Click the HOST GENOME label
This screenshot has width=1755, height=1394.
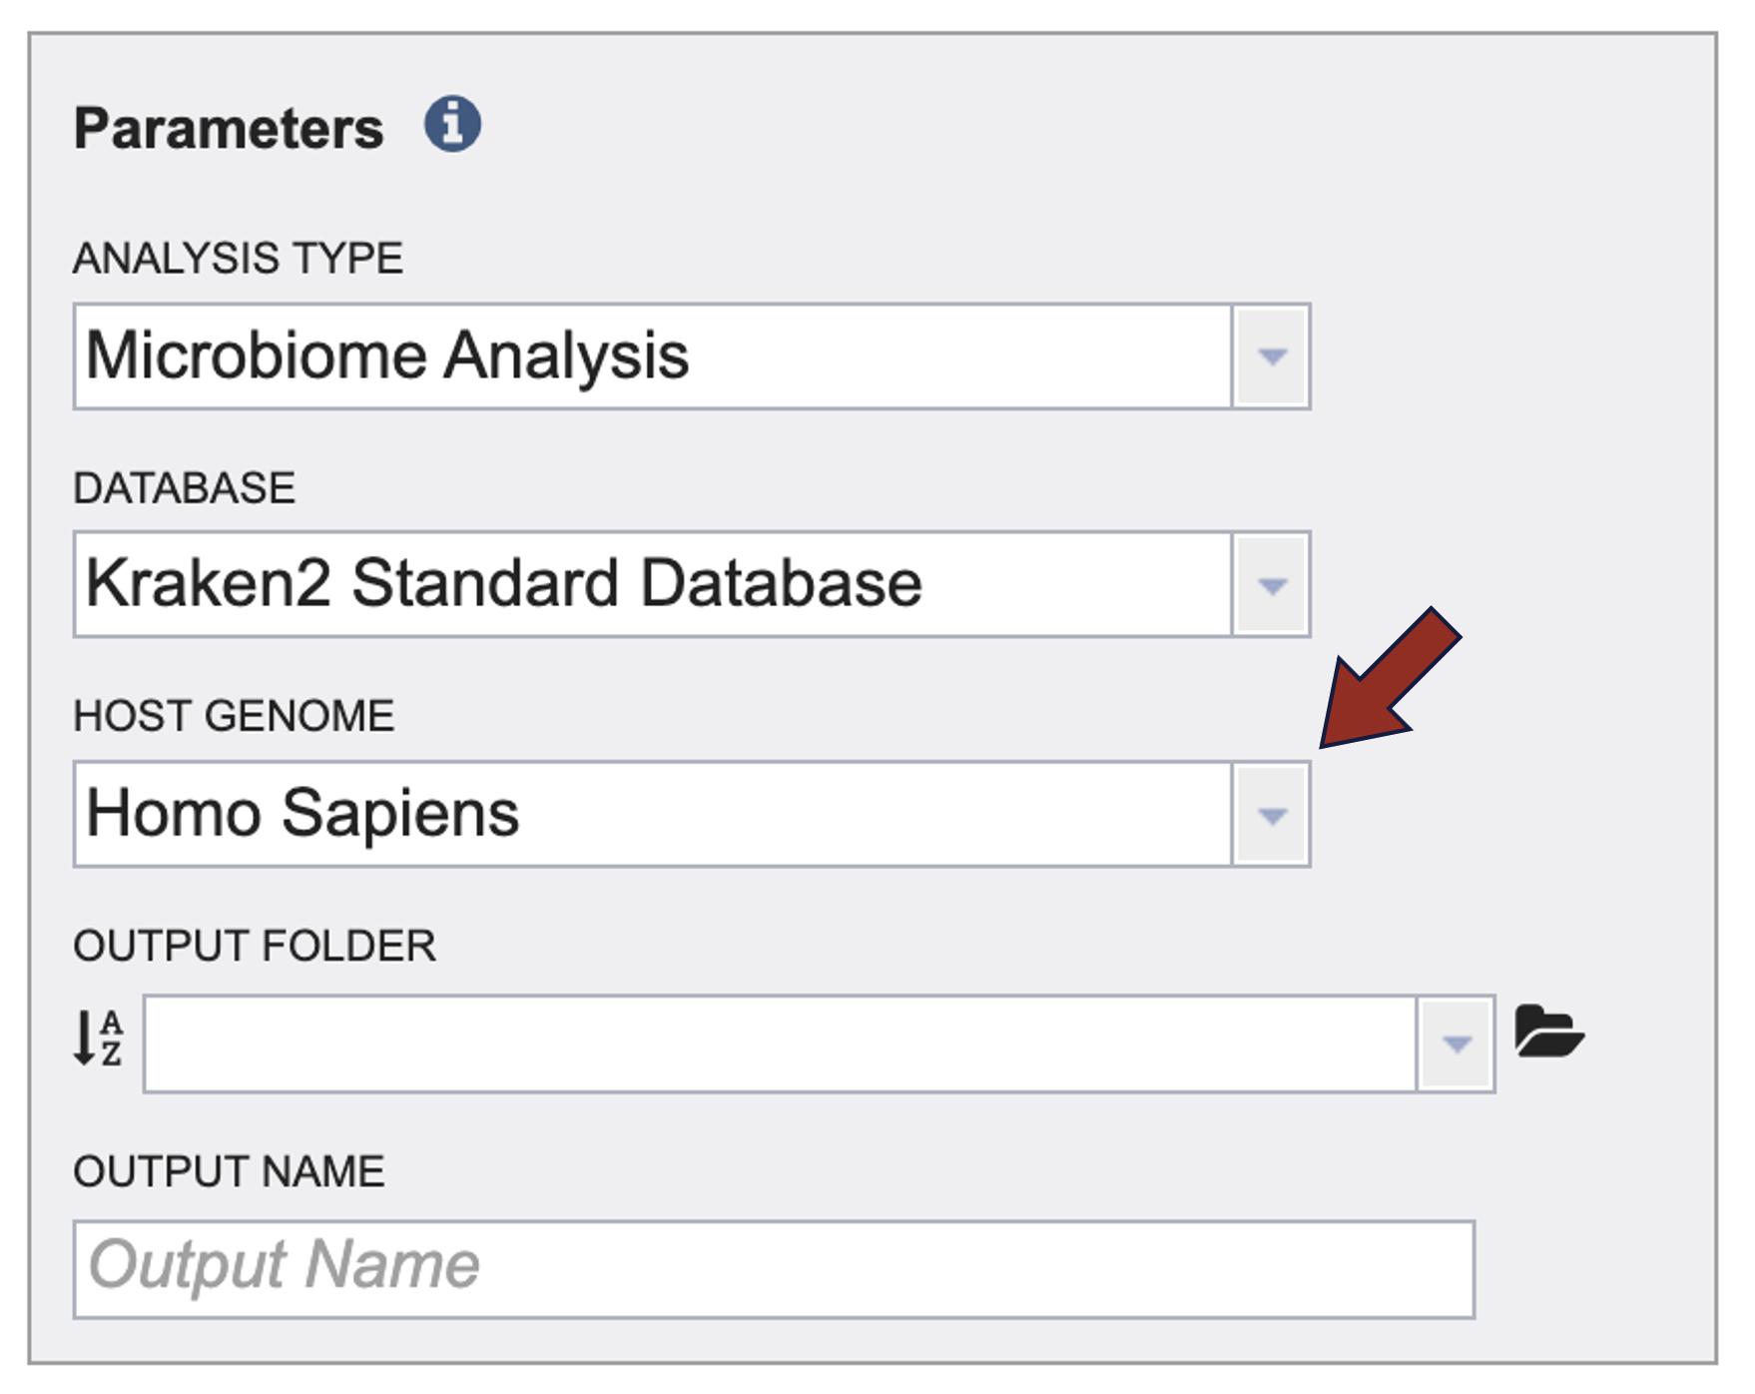pos(234,716)
